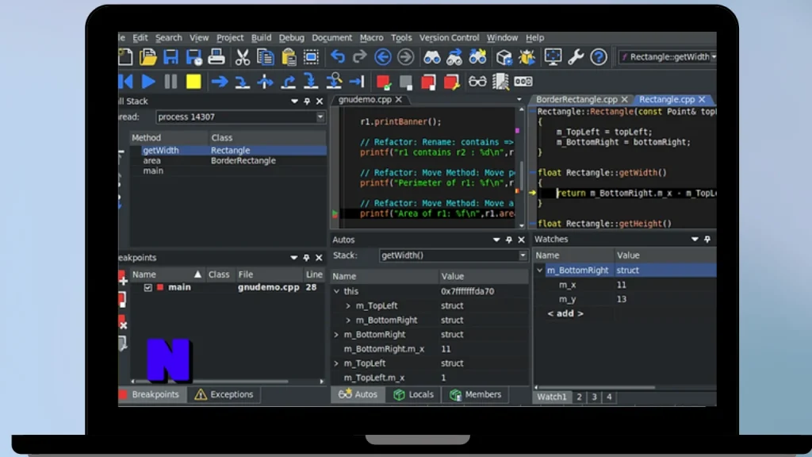Open the Watches panel options arrow
This screenshot has width=812, height=457.
(x=695, y=239)
